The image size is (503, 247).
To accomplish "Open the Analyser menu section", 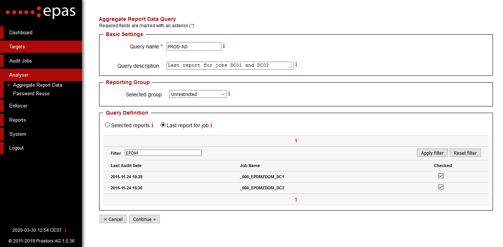I will (19, 74).
